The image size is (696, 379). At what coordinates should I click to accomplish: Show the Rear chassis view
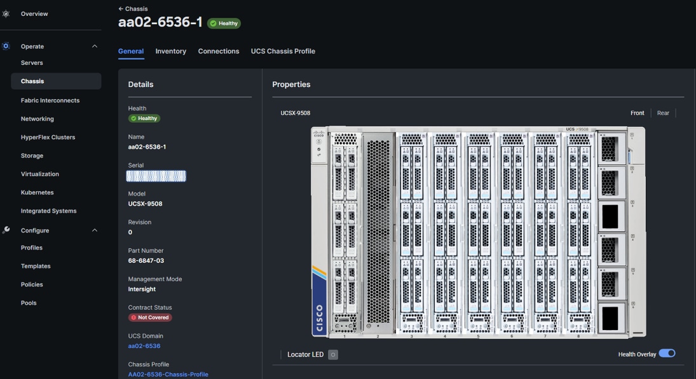(663, 113)
